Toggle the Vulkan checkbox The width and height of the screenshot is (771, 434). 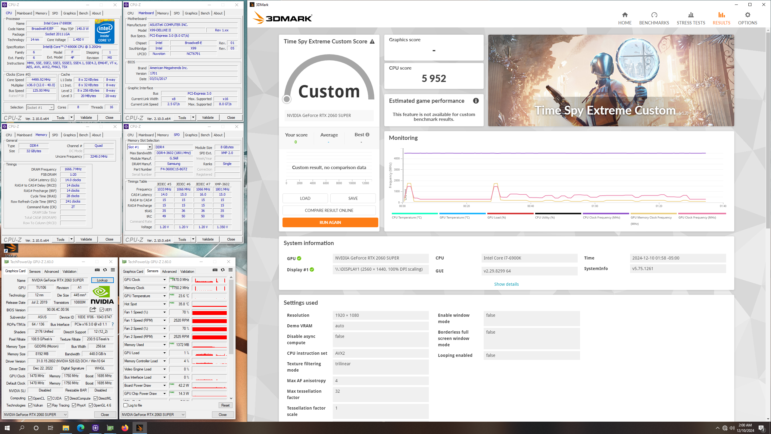30,405
